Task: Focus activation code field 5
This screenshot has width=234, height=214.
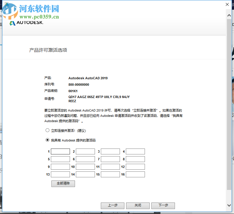Action: [x=61, y=159]
